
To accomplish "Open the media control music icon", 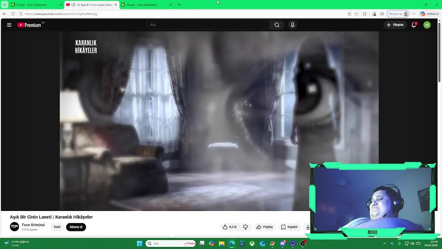I will [374, 14].
